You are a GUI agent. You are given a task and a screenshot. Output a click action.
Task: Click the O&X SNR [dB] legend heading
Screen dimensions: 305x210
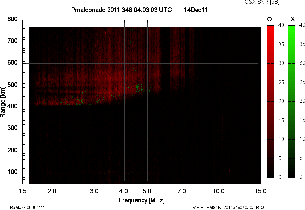(257, 2)
